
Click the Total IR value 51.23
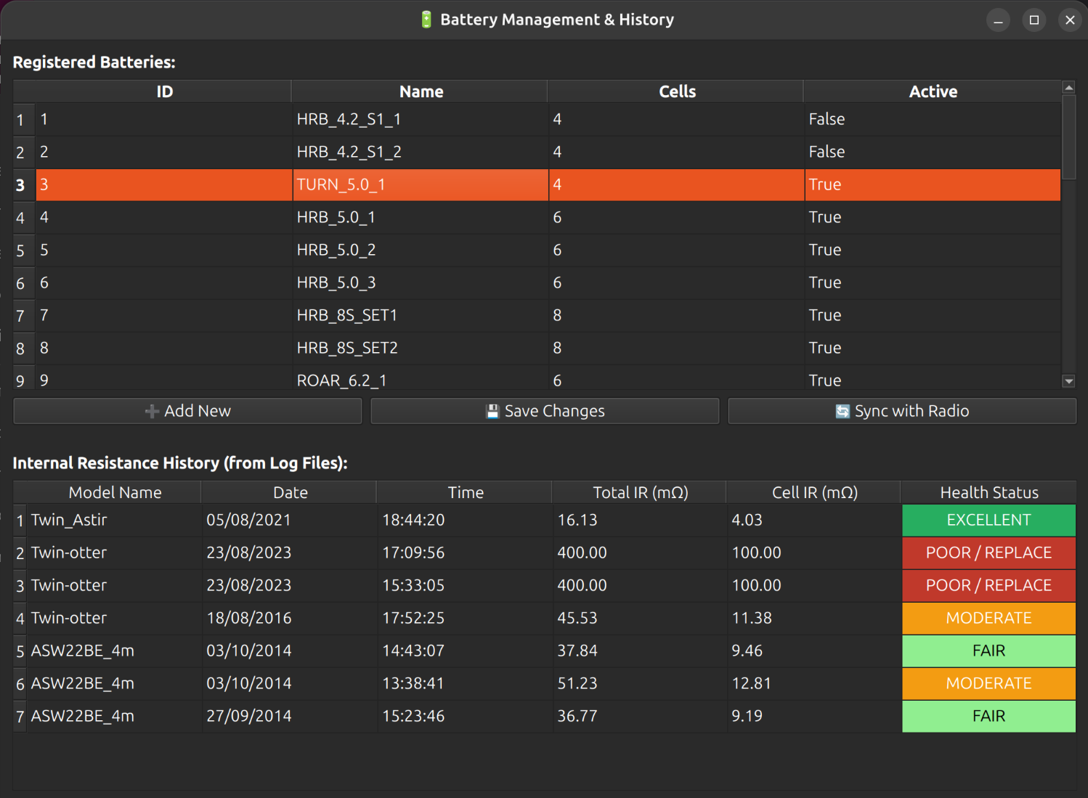coord(640,683)
